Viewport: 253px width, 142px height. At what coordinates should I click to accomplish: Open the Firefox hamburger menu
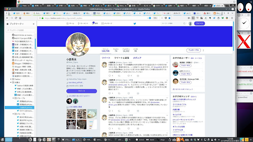pyautogui.click(x=232, y=18)
